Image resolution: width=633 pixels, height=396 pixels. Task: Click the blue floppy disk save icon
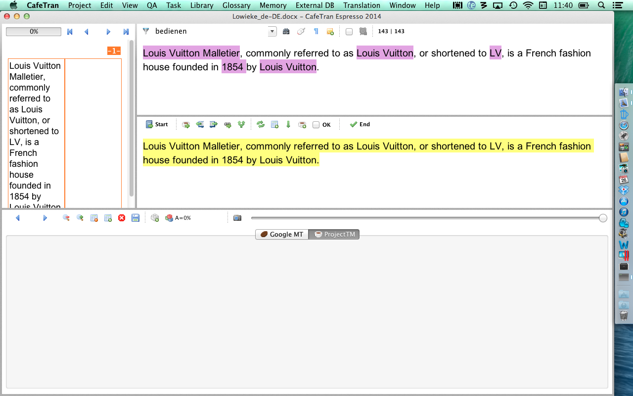(x=136, y=218)
